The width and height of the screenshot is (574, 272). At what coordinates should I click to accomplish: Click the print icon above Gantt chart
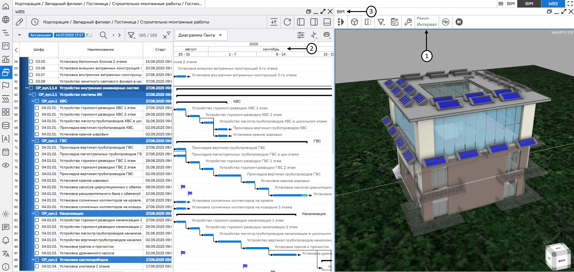pos(327,35)
